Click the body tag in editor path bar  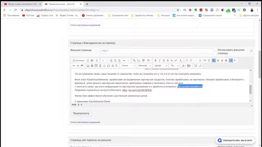(74, 105)
